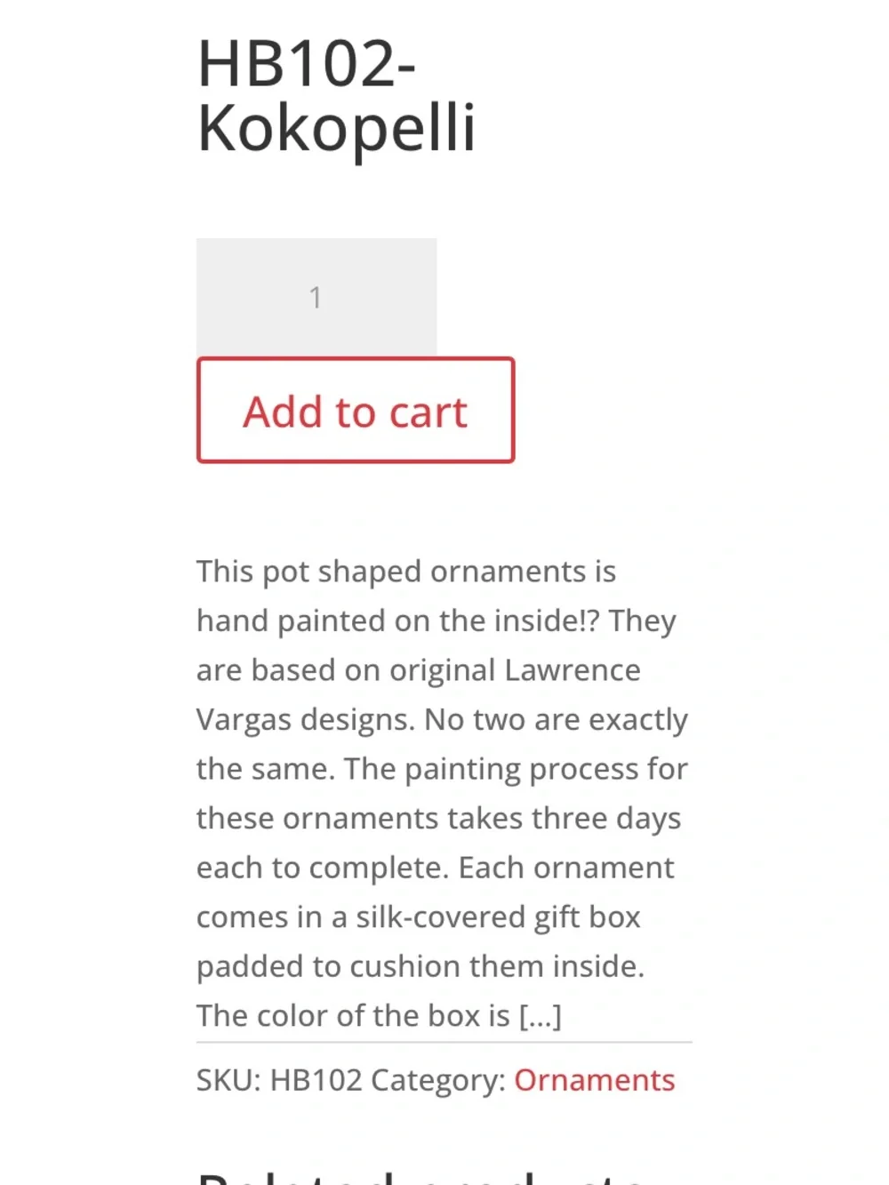Click the line 'hand painted on the inside!?'
The height and width of the screenshot is (1185, 889).
point(398,621)
